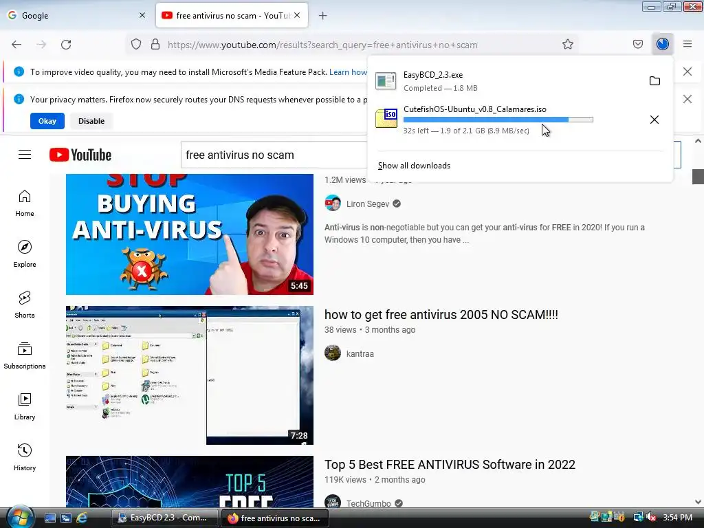Go back with the browser back arrow
This screenshot has width=704, height=528.
tap(16, 45)
